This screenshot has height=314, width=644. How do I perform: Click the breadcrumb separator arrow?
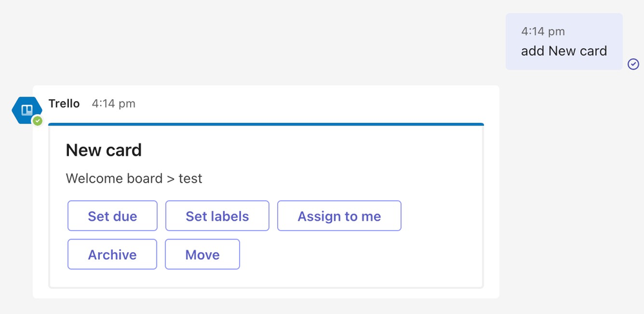171,178
